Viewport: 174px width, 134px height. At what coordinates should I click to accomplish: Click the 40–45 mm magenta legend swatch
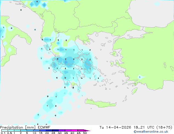[74, 130]
